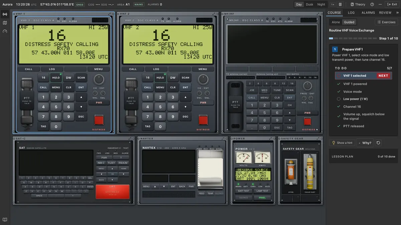Open the chart map view in sidebar

(5, 23)
